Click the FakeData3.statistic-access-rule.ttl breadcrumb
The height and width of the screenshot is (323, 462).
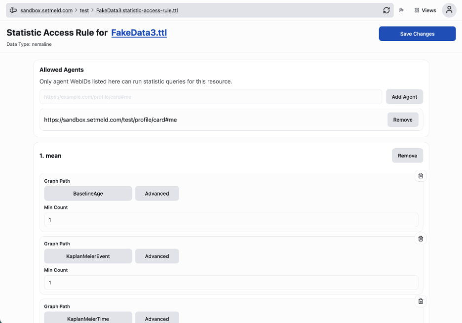[x=137, y=10]
